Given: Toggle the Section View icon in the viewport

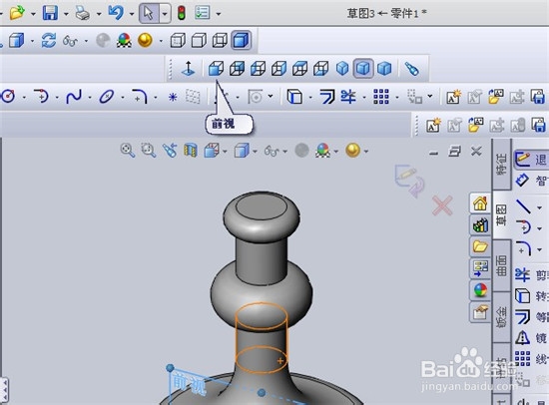Looking at the screenshot, I should click(x=191, y=151).
